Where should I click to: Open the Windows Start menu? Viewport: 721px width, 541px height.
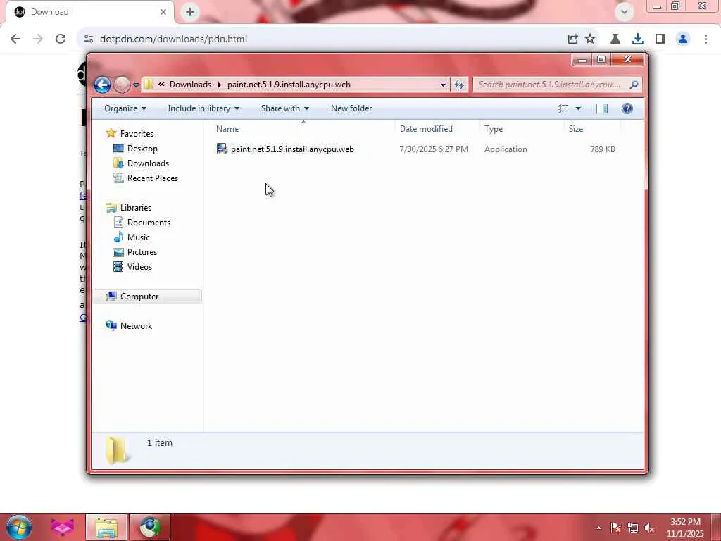[x=19, y=527]
